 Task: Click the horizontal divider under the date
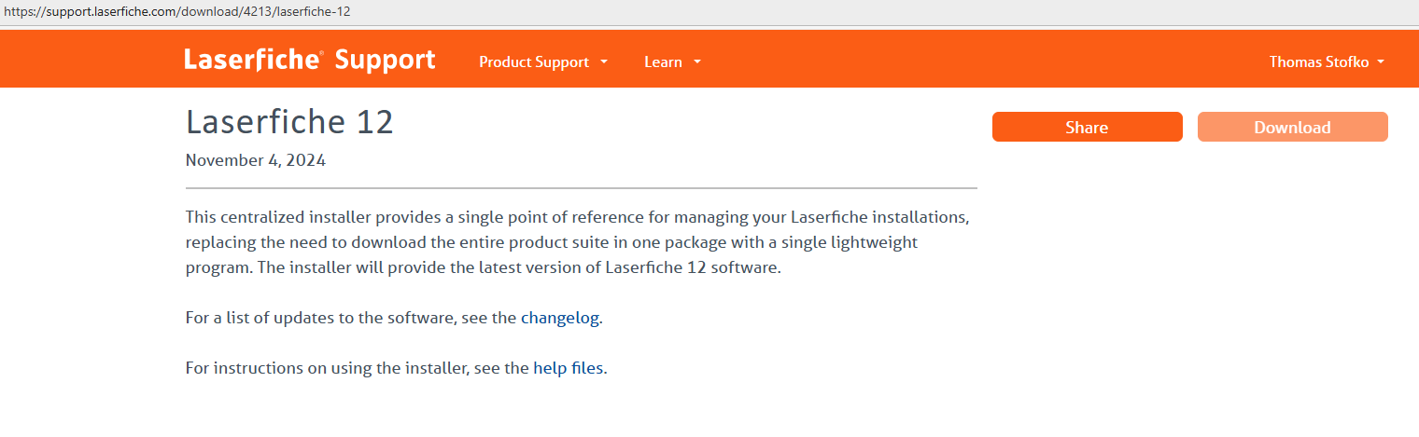click(581, 188)
